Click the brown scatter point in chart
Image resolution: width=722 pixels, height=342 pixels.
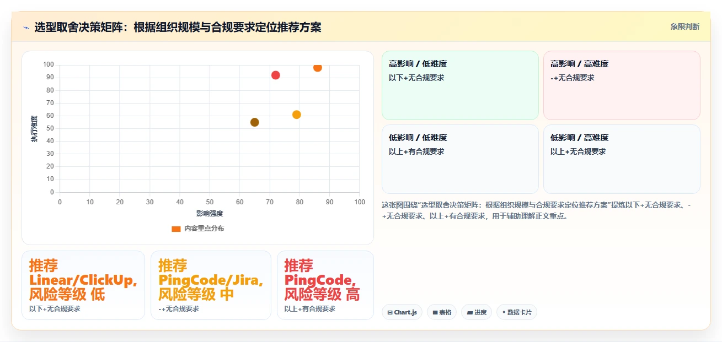pos(254,122)
